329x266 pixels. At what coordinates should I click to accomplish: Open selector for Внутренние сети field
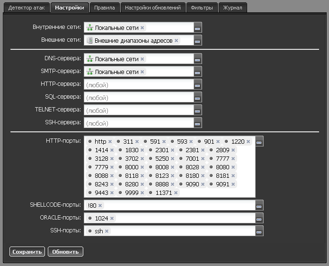coord(198,28)
